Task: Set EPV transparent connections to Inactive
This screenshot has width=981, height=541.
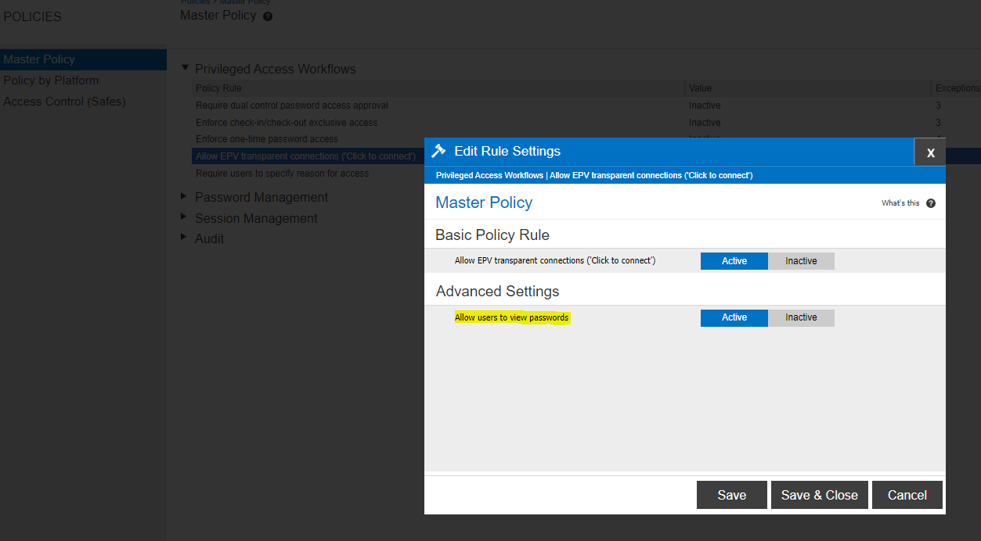Action: pos(801,261)
